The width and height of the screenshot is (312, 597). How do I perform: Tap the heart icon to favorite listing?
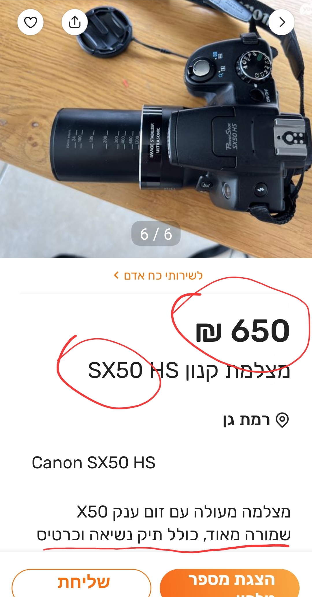point(30,22)
